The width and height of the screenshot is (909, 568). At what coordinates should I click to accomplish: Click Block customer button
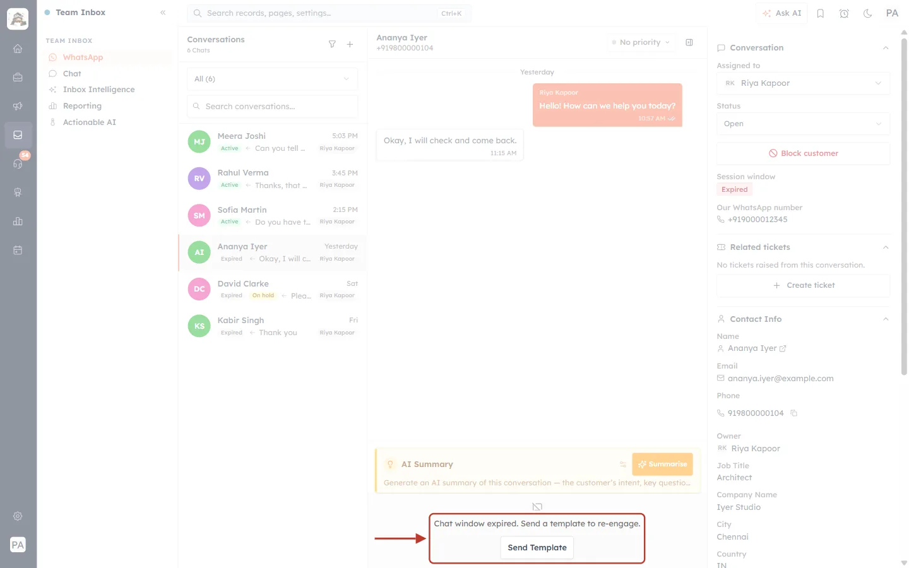tap(804, 153)
